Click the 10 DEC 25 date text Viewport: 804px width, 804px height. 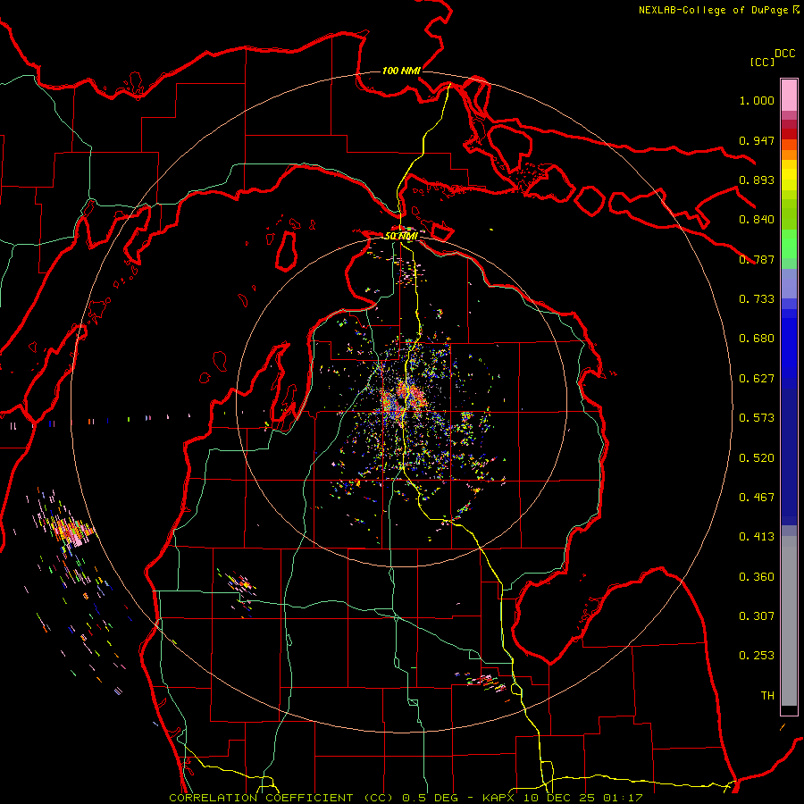pos(560,798)
